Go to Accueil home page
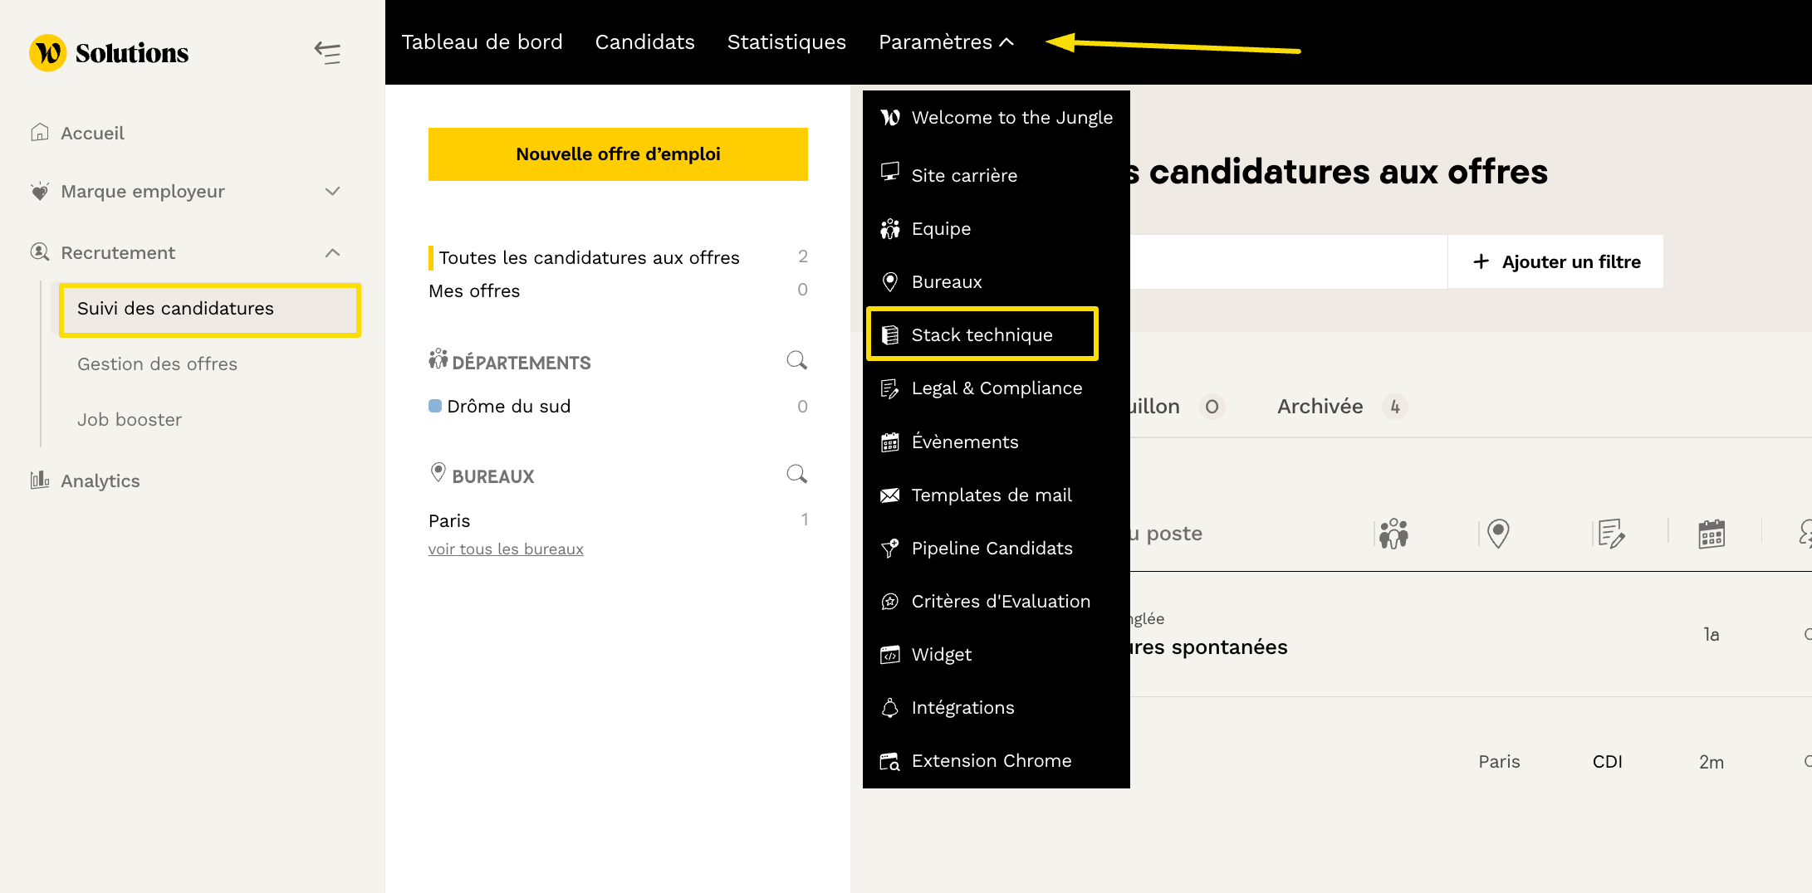The width and height of the screenshot is (1812, 893). [x=92, y=133]
